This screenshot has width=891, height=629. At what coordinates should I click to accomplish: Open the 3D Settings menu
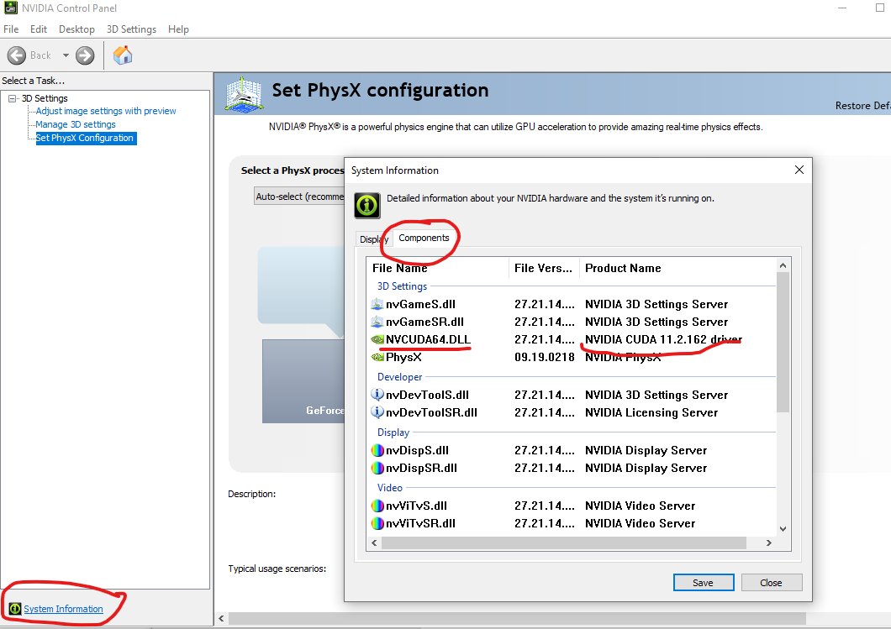coord(131,29)
